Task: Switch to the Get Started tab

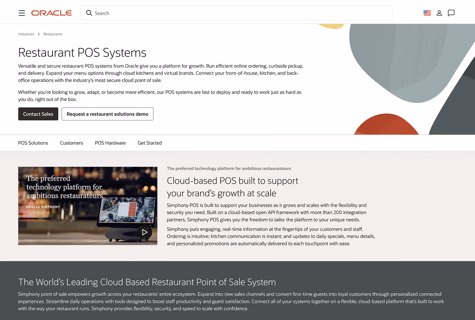Action: [x=150, y=143]
